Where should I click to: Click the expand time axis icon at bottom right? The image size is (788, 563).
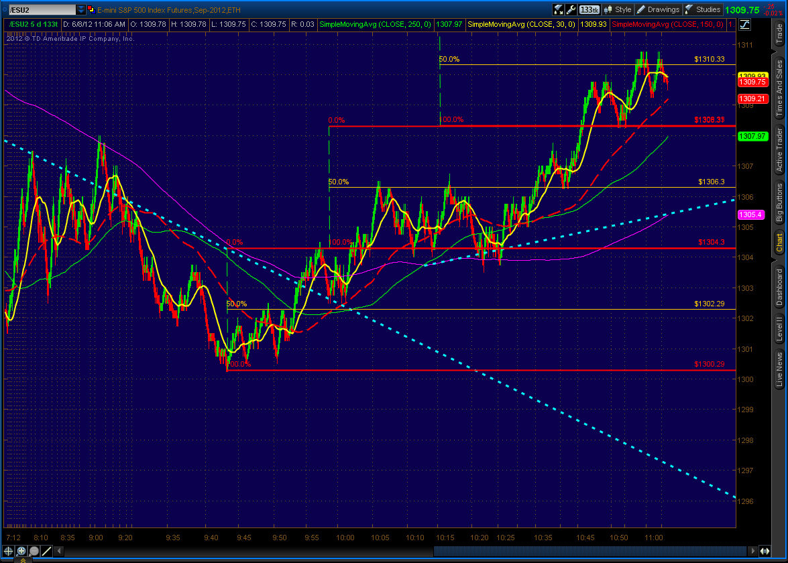[765, 551]
